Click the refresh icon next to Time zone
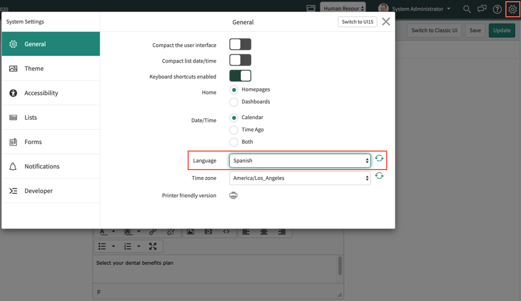This screenshot has width=521, height=301. point(379,176)
